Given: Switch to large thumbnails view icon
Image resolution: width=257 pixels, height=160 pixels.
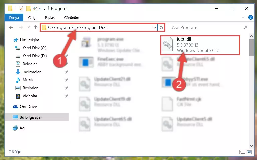Looking at the screenshot, I should [249, 152].
